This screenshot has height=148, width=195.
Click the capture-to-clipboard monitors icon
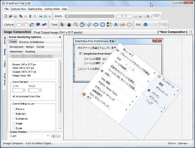pyautogui.click(x=21, y=16)
